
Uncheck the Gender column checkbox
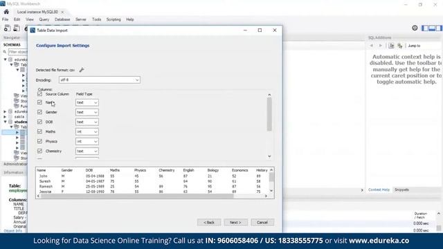pyautogui.click(x=39, y=112)
